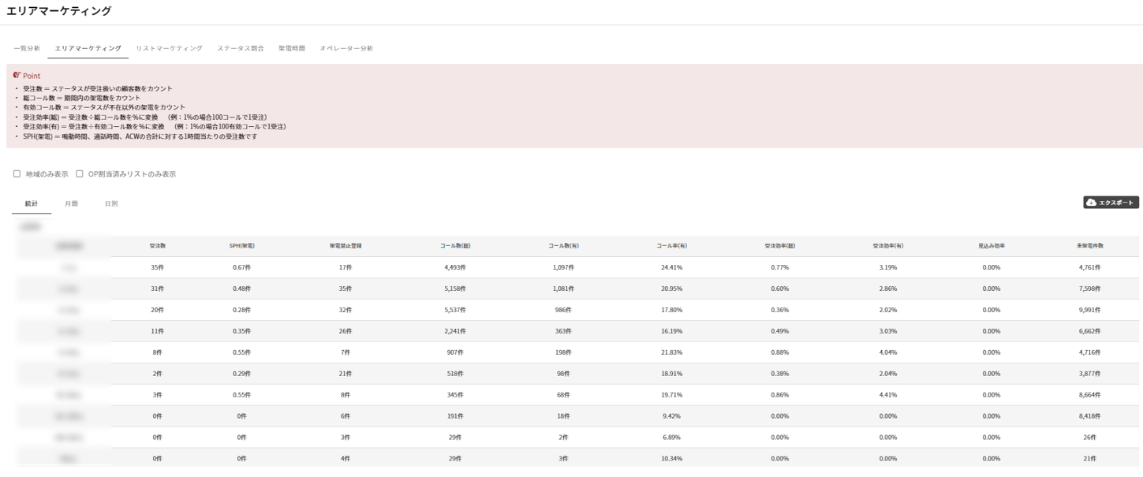Click the 架電禁止登録 column header
Viewport: 1143px width, 477px height.
point(346,246)
